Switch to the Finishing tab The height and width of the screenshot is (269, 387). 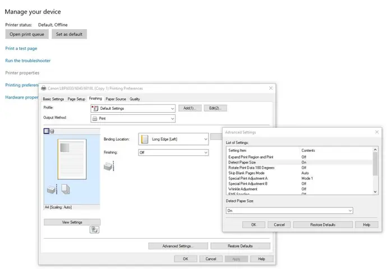[95, 99]
